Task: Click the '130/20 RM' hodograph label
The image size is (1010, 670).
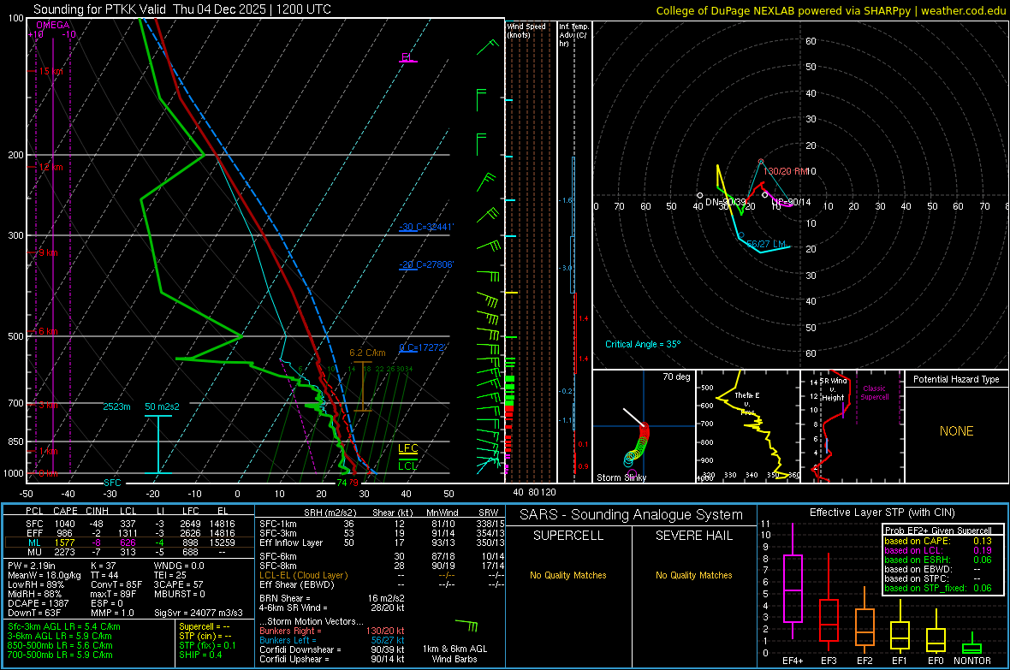Action: point(785,171)
